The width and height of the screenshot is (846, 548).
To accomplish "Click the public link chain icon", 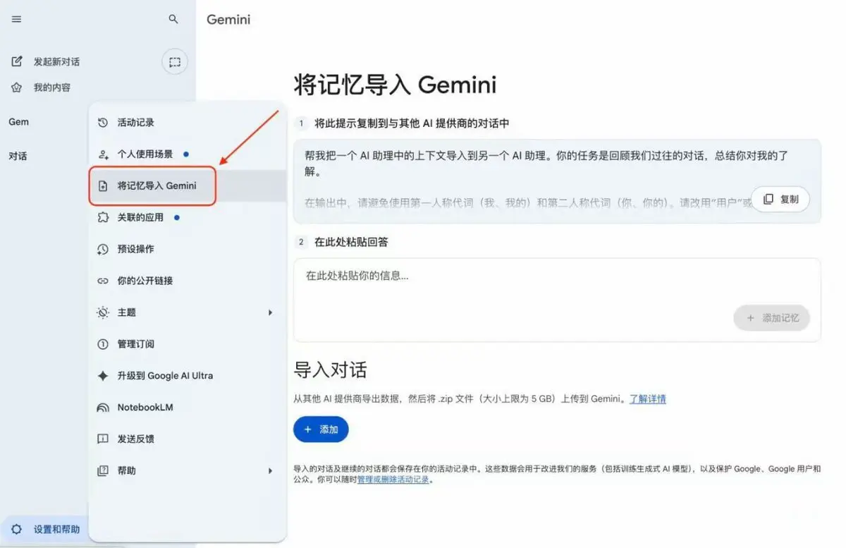I will coord(103,281).
